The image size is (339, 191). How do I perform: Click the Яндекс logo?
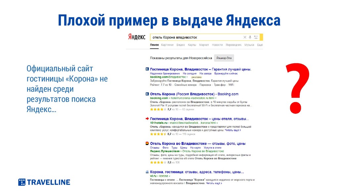[x=137, y=37]
